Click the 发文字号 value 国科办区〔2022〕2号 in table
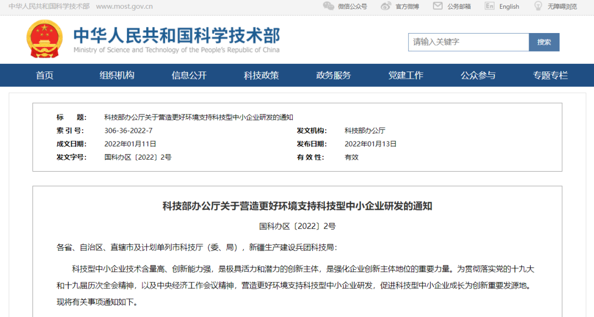The width and height of the screenshot is (594, 317). (x=138, y=157)
